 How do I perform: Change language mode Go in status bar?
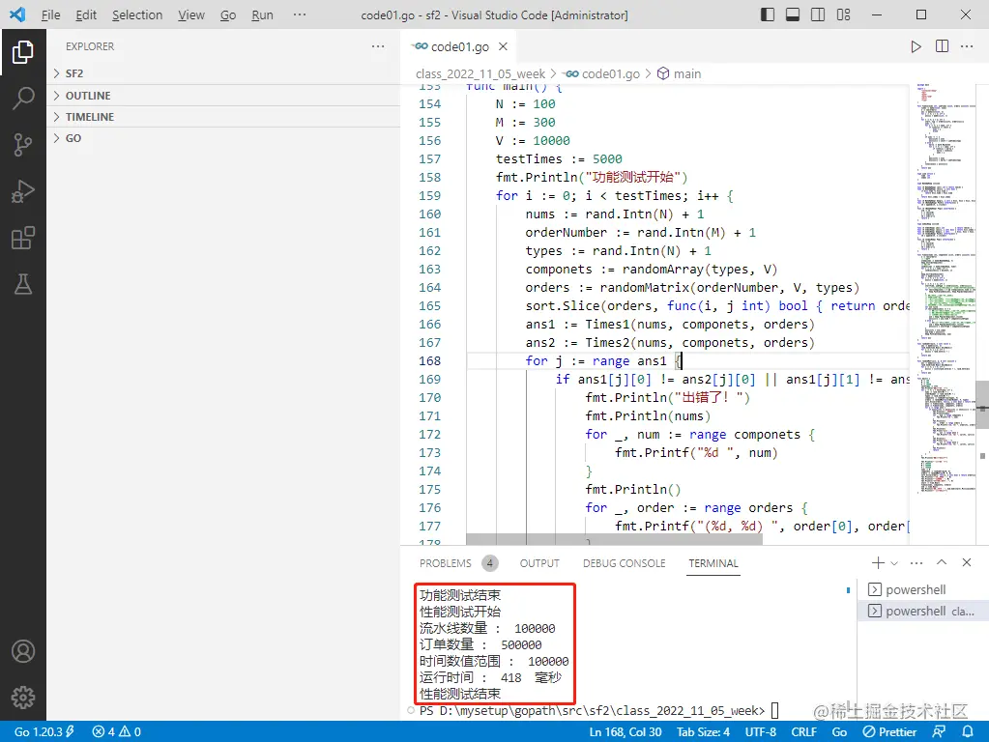point(839,732)
